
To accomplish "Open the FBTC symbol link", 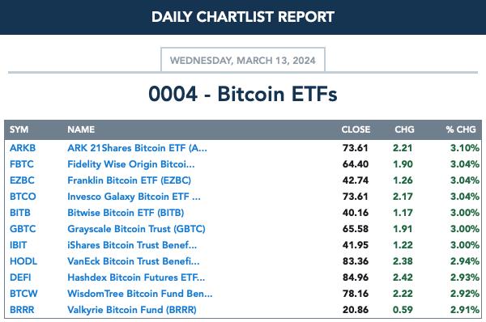I will [22, 164].
